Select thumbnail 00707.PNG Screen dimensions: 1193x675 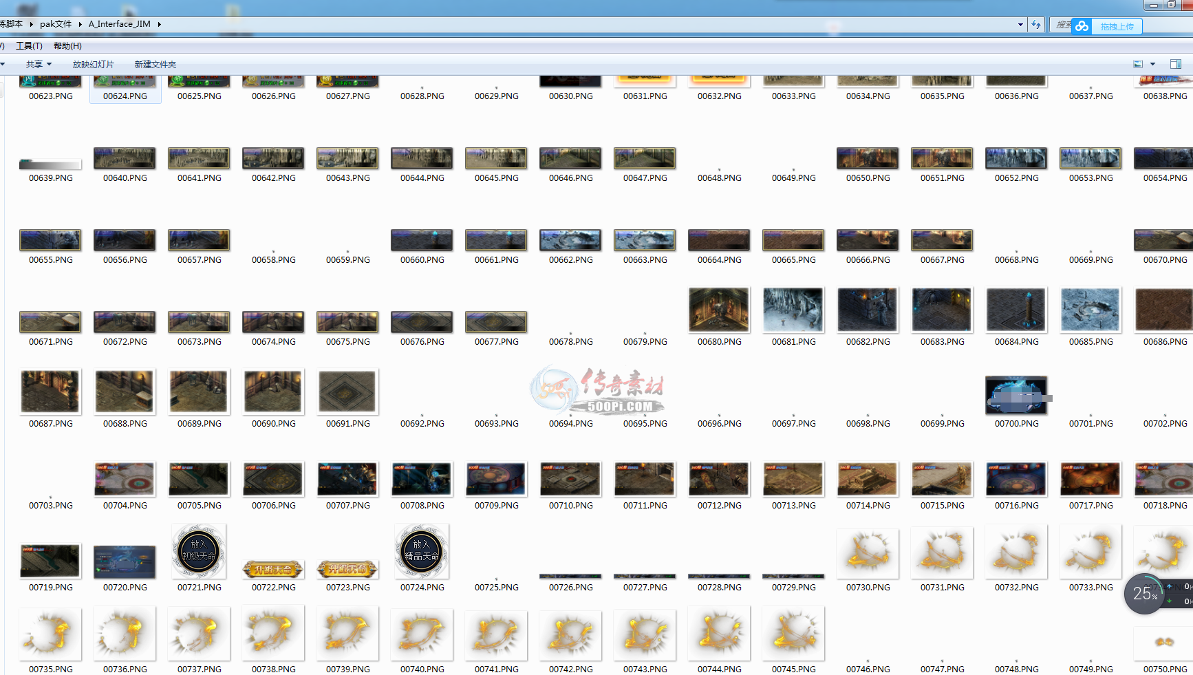347,479
